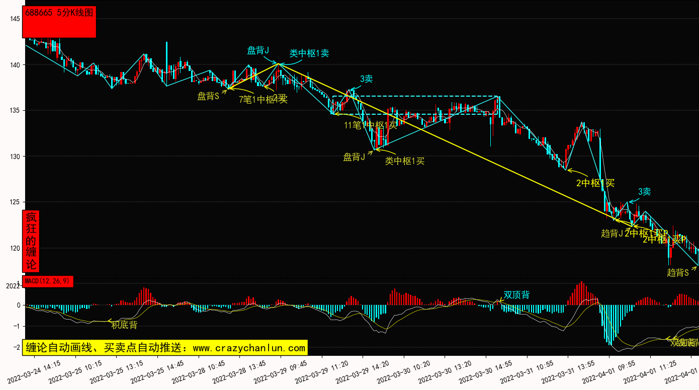Click the 2022-03-30 14:55 time axis label
This screenshot has height=390, width=699.
pos(492,370)
